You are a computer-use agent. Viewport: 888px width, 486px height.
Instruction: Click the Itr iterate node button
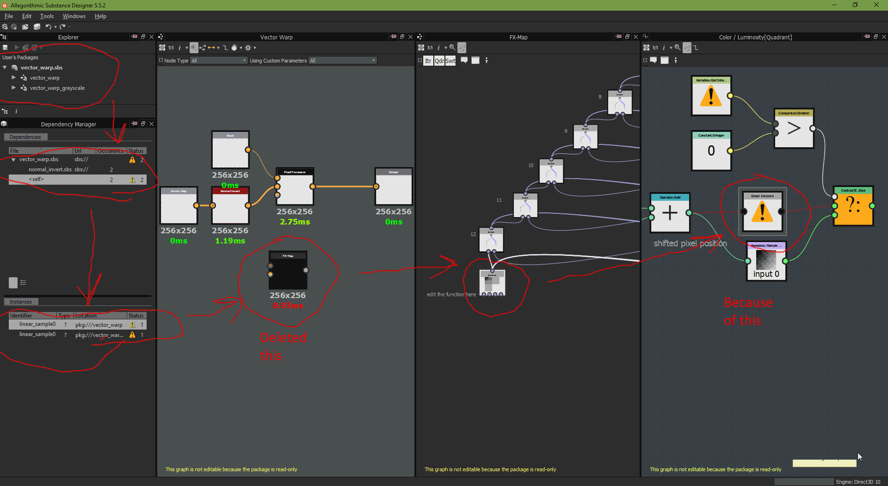point(428,61)
